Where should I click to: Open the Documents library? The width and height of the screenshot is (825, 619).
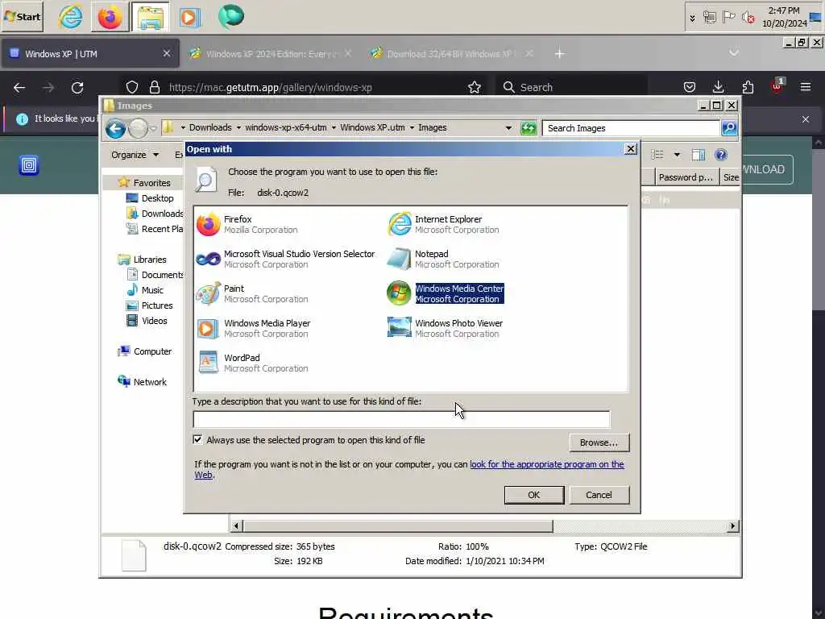click(x=155, y=275)
